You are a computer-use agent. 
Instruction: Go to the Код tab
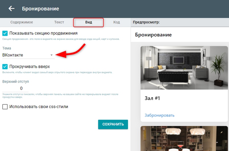117,22
